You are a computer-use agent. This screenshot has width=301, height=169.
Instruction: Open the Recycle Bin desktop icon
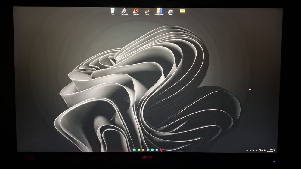click(113, 11)
